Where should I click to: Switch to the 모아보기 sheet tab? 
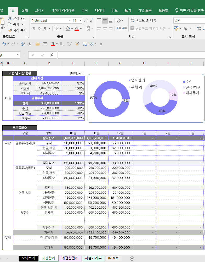[x=29, y=258]
